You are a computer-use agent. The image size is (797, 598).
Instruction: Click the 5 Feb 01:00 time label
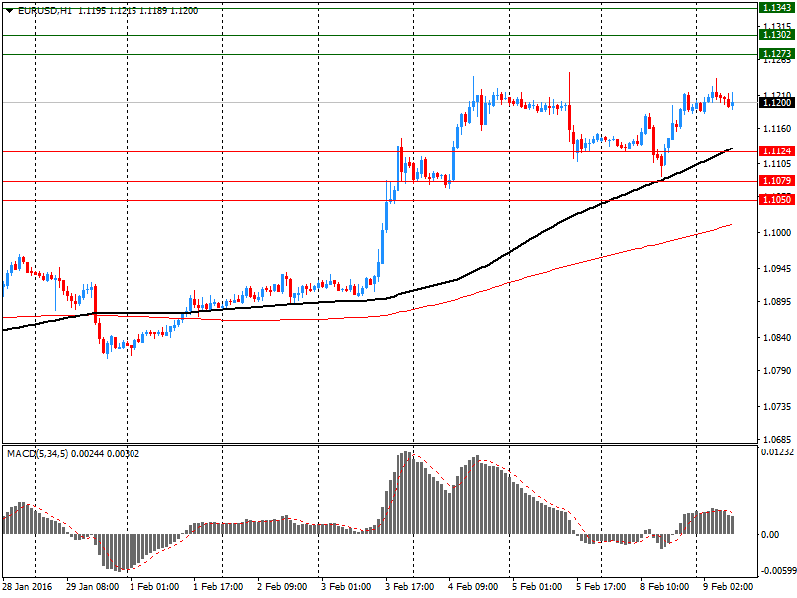click(537, 587)
